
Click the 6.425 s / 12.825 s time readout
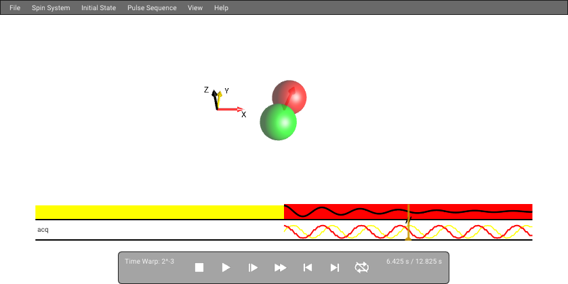[414, 261]
